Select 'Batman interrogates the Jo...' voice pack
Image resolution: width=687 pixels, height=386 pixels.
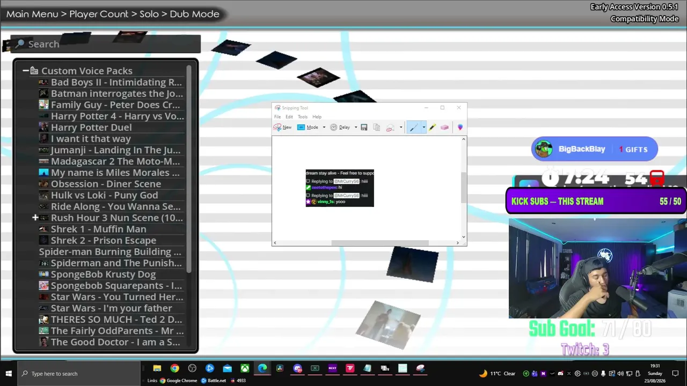(x=111, y=94)
